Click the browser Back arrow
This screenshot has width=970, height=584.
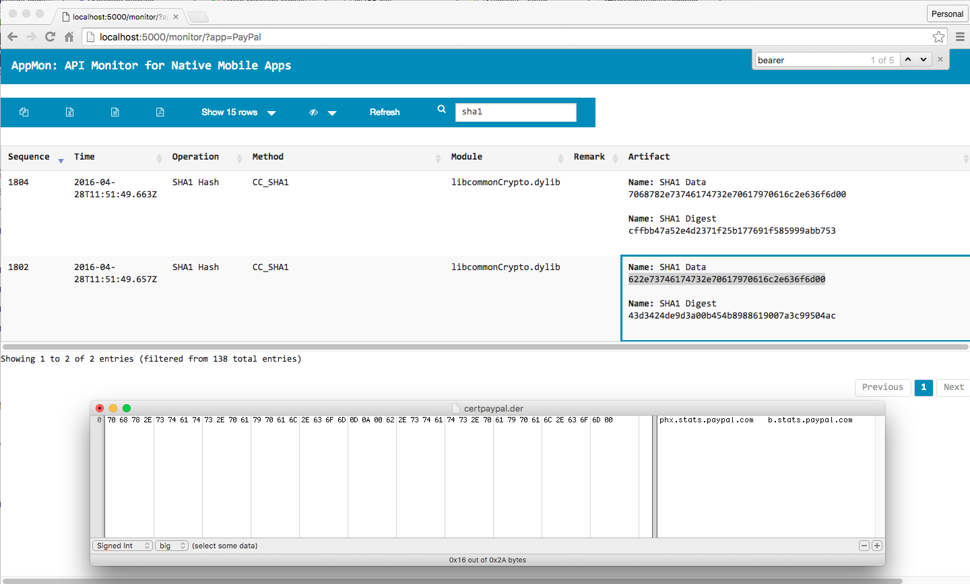tap(12, 36)
